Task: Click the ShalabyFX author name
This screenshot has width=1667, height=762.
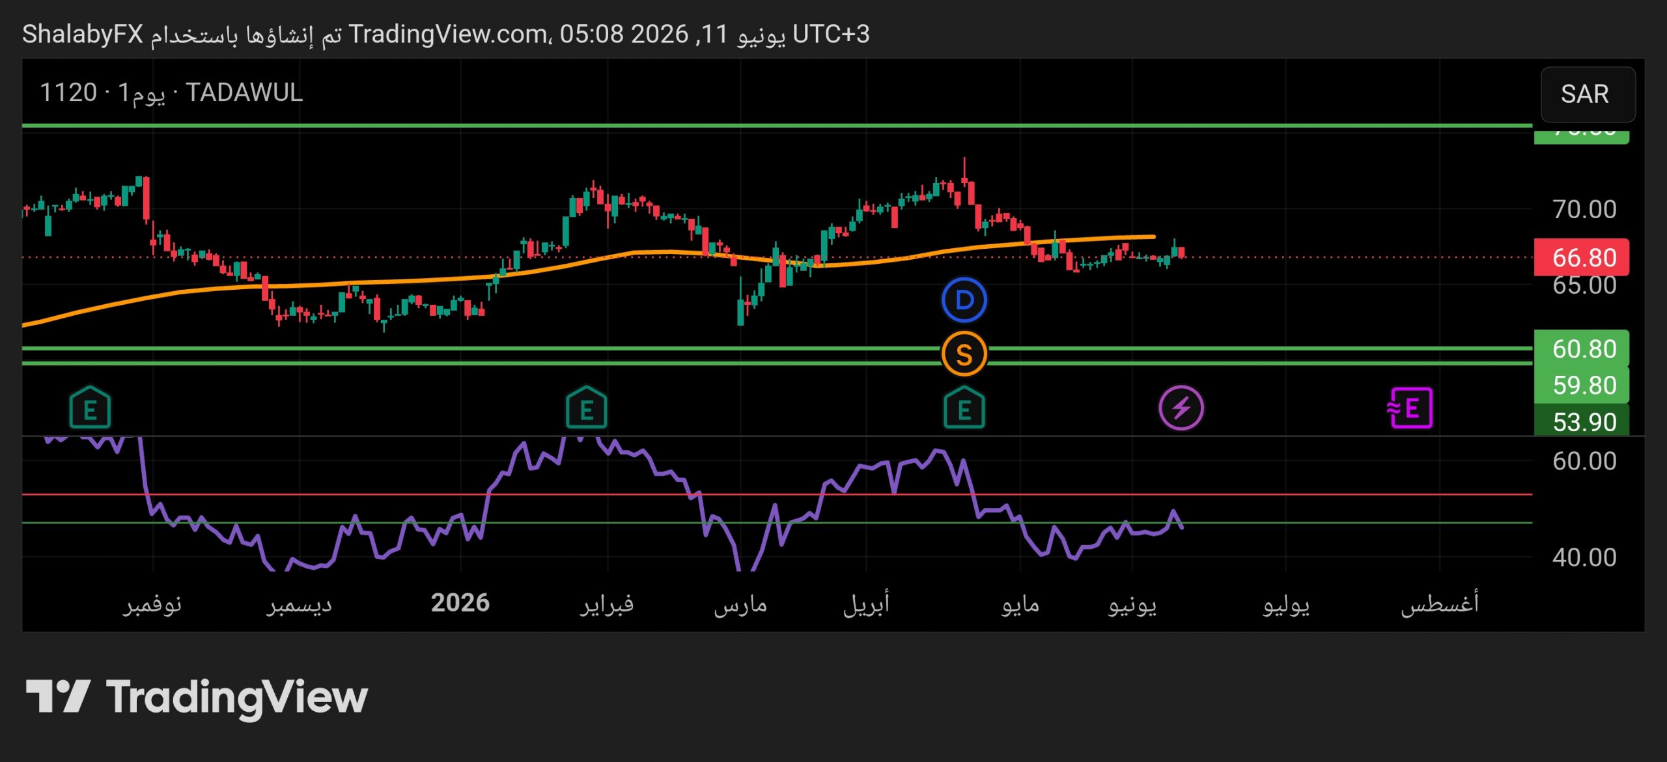Action: 83,34
